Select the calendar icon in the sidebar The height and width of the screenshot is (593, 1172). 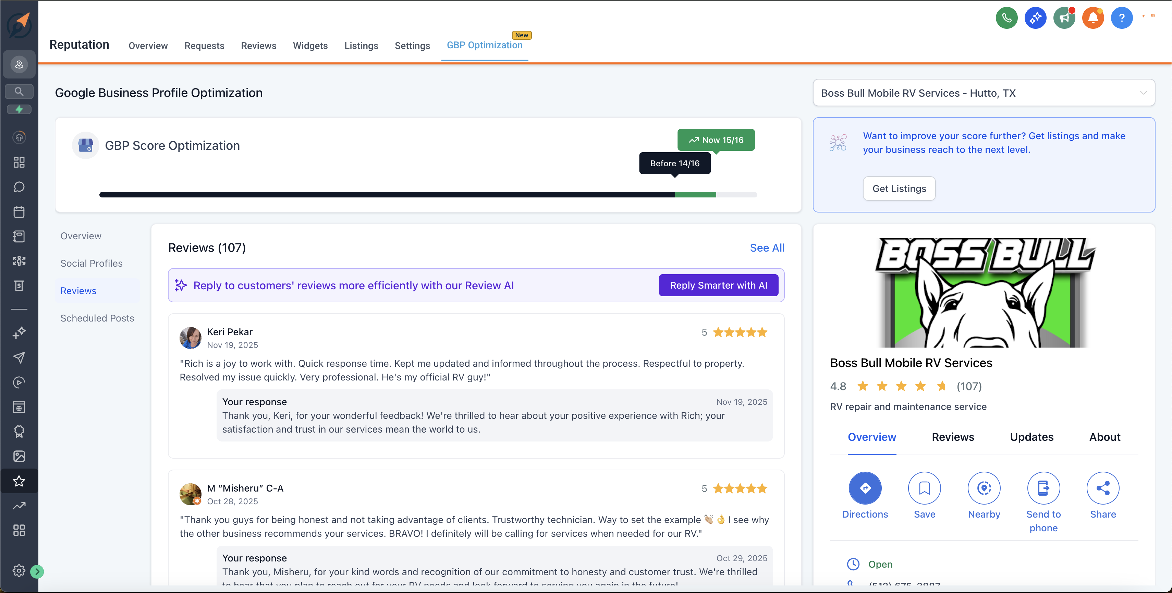[19, 211]
